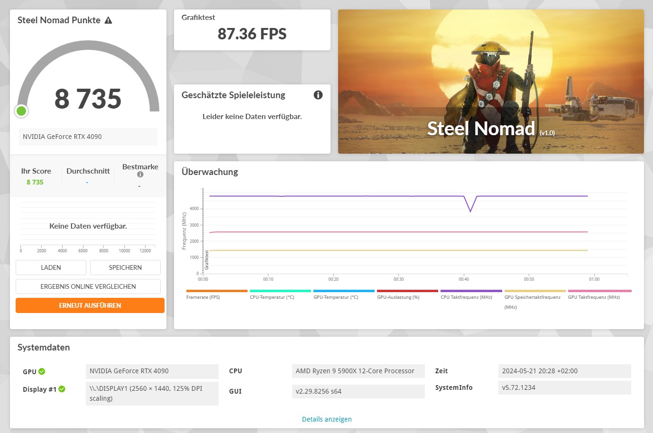The image size is (653, 433).
Task: Expand Details anzeigen in Systemdaten
Action: click(x=327, y=419)
